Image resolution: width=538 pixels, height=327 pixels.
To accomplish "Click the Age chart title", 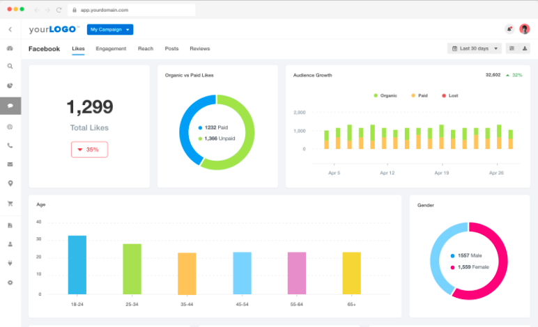I will click(x=41, y=205).
